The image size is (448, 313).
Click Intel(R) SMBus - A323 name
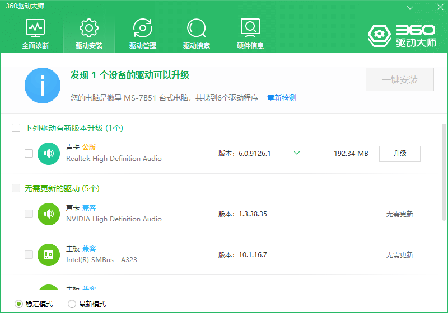click(101, 260)
